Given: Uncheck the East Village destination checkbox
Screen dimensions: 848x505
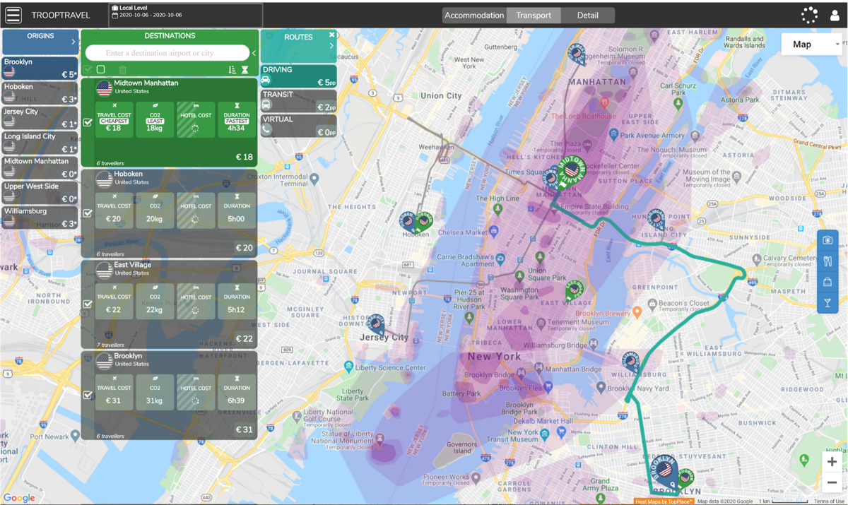Looking at the screenshot, I should click(x=88, y=304).
